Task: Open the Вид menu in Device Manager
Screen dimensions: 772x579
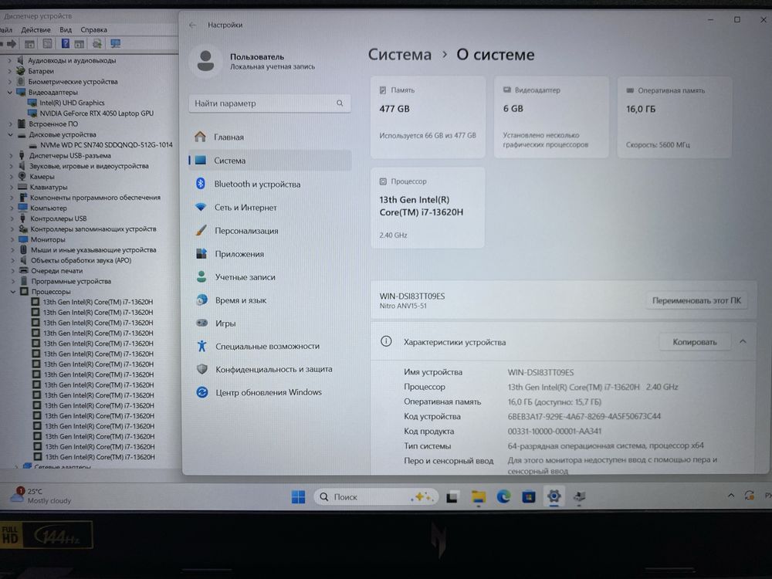Action: pyautogui.click(x=66, y=29)
